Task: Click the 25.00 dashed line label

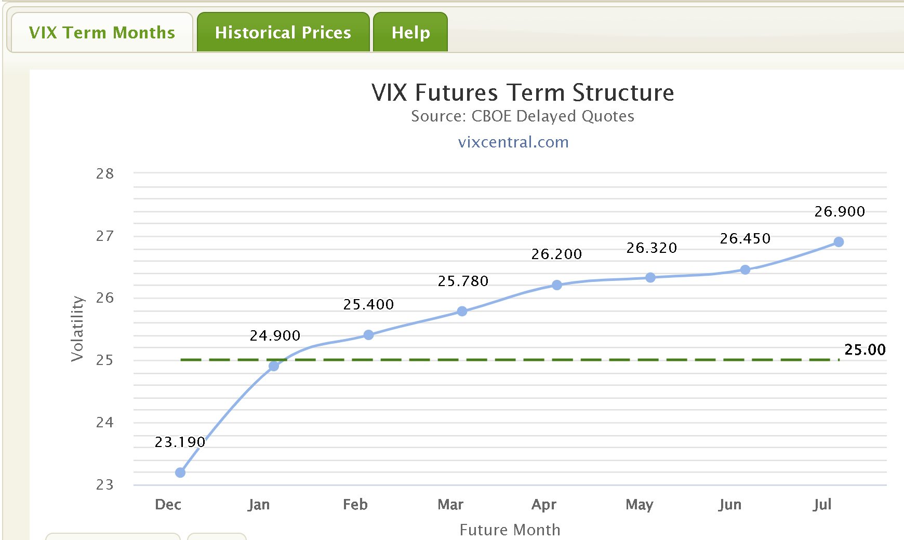Action: [x=865, y=349]
